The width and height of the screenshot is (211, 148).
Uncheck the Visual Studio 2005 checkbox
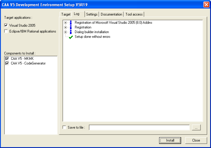(6, 25)
